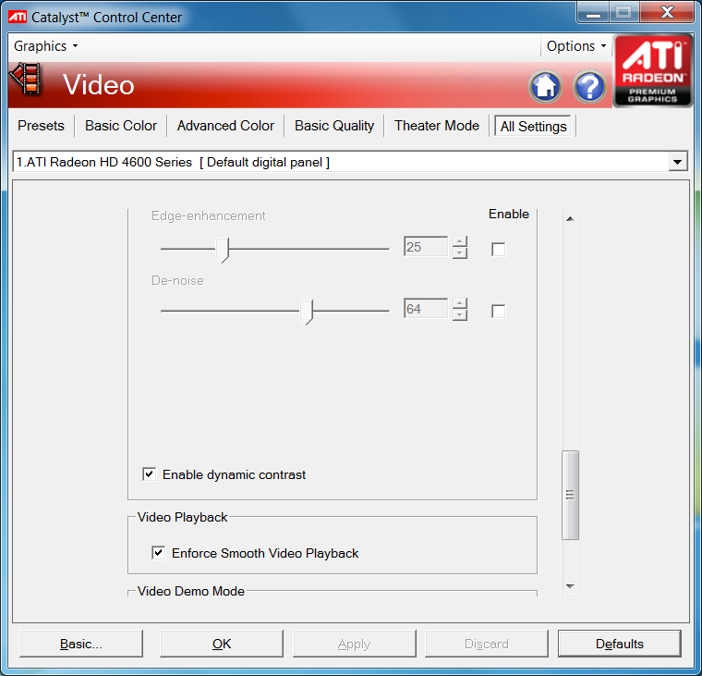Enable the De-noise checkbox
Image resolution: width=702 pixels, height=676 pixels.
[498, 311]
